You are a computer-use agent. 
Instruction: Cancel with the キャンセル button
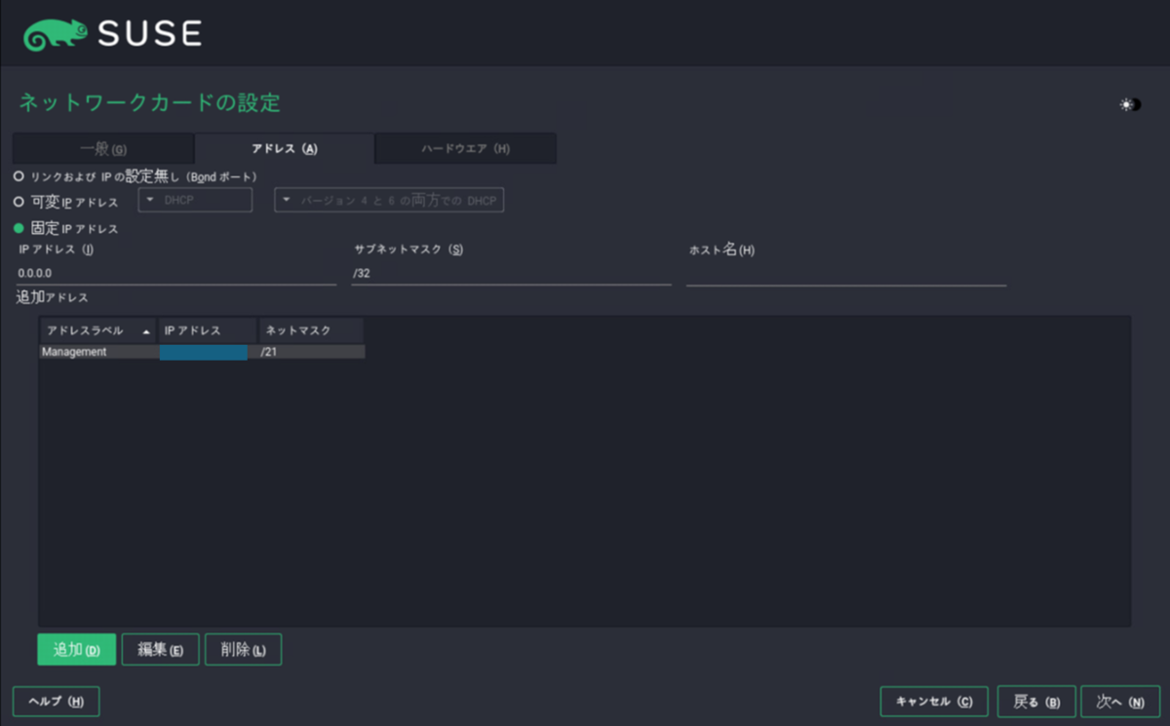933,701
